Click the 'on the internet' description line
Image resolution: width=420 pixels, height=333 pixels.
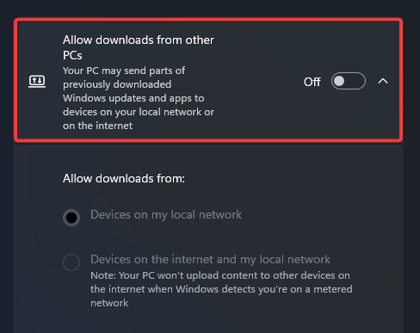tap(97, 126)
